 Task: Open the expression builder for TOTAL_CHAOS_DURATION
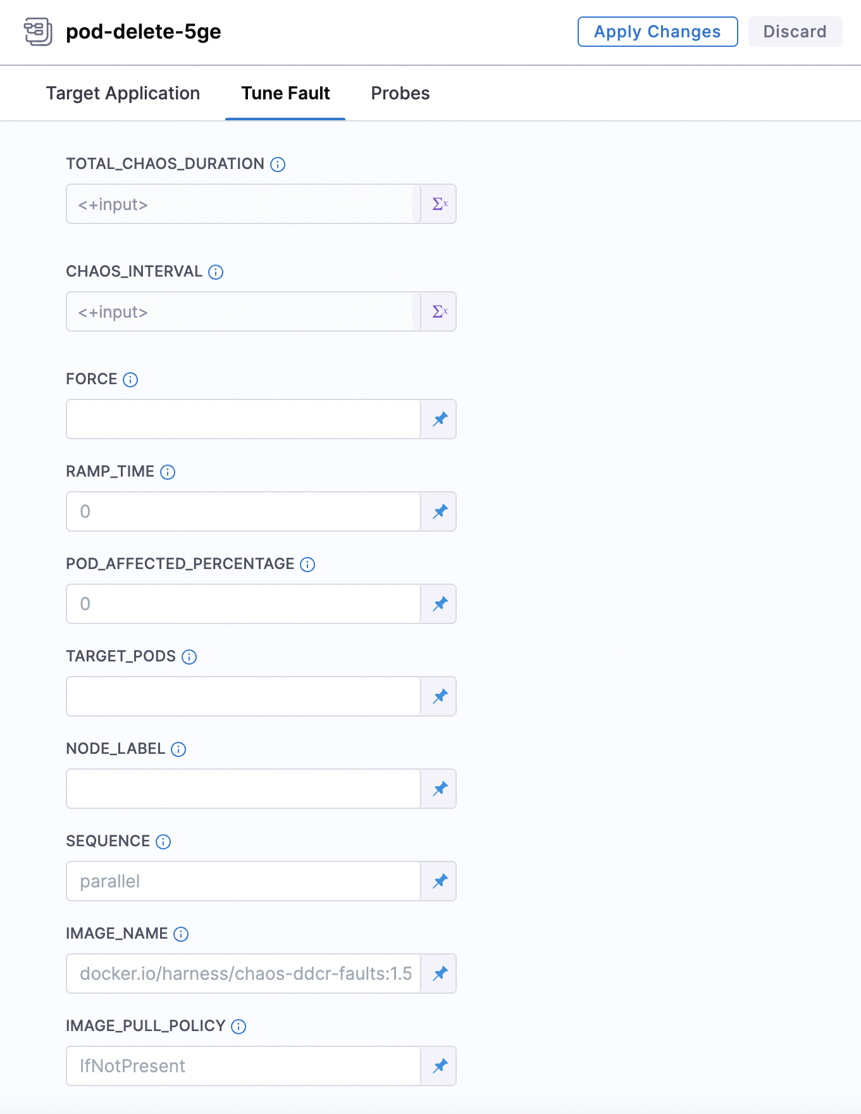pyautogui.click(x=439, y=203)
